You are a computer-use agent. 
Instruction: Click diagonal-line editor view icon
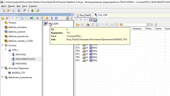[x=91, y=20]
